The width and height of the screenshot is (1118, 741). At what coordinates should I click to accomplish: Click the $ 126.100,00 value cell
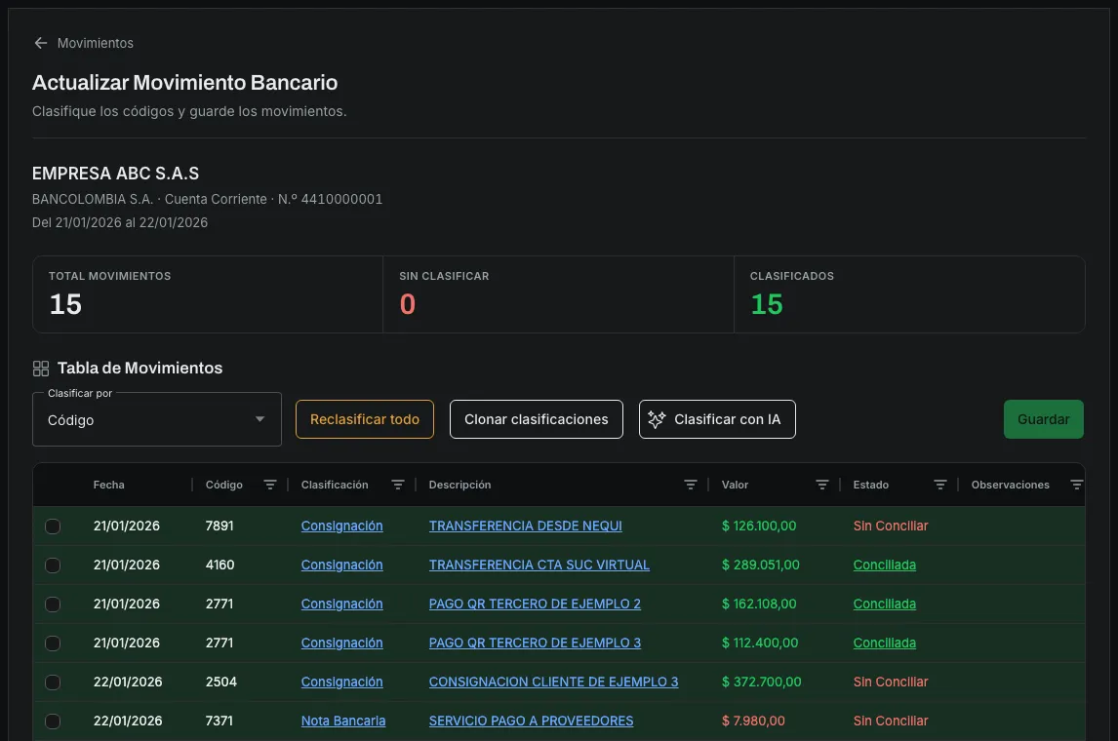[x=759, y=526]
